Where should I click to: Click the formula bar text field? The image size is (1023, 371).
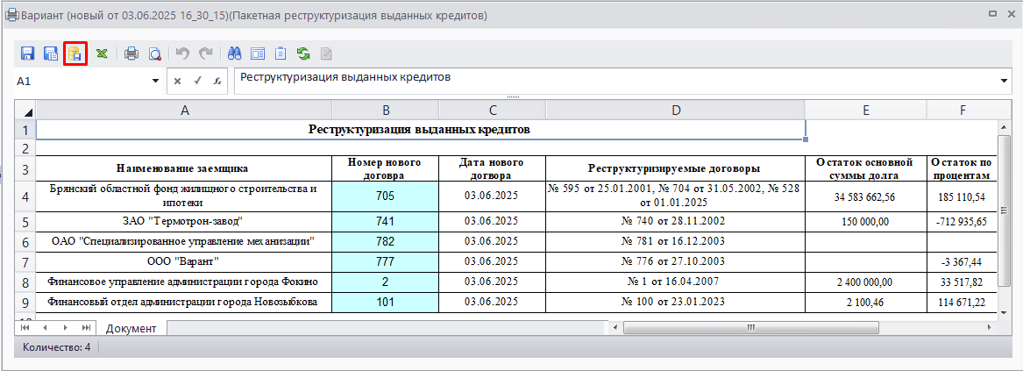click(614, 79)
